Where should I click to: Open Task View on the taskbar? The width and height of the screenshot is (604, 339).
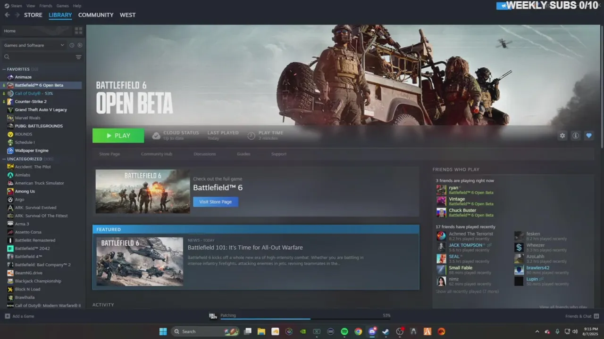(248, 331)
